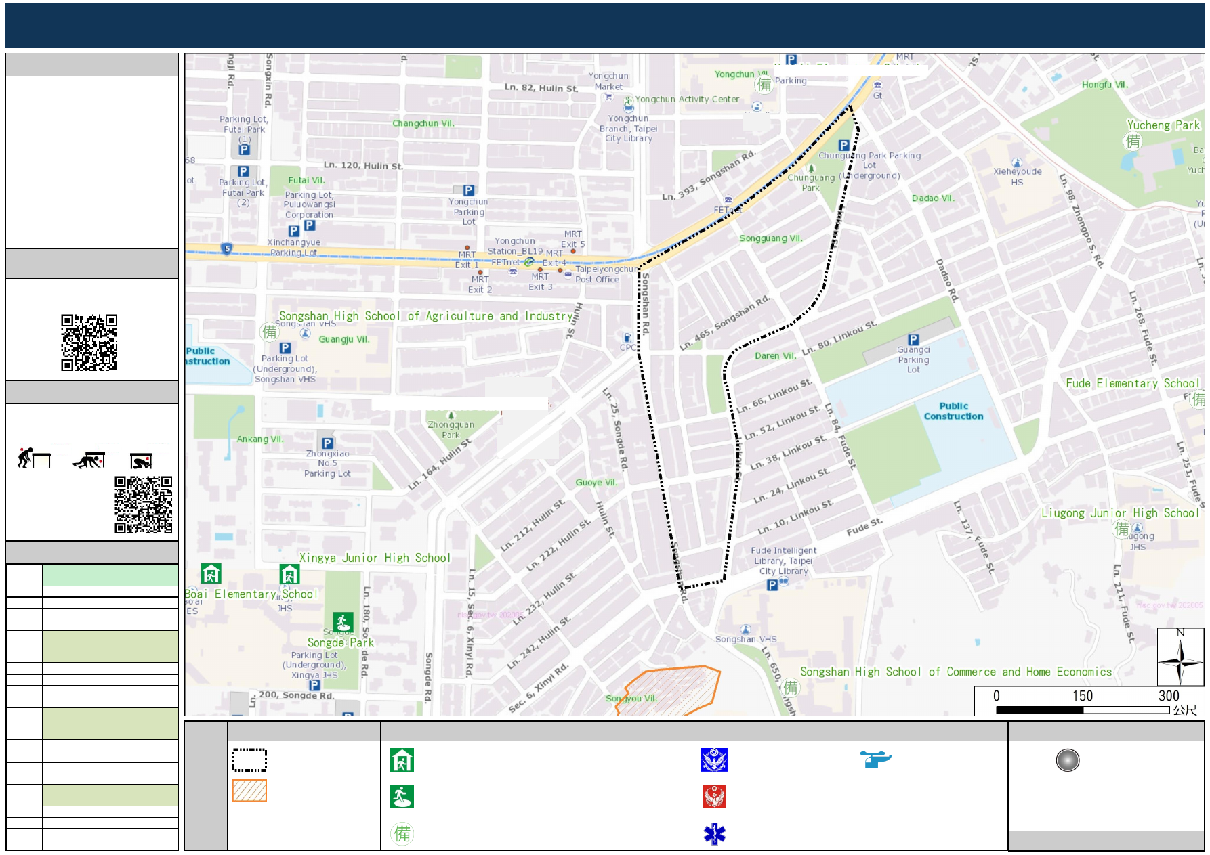Click the Songguang Vil. label
The image size is (1210, 855).
click(771, 238)
